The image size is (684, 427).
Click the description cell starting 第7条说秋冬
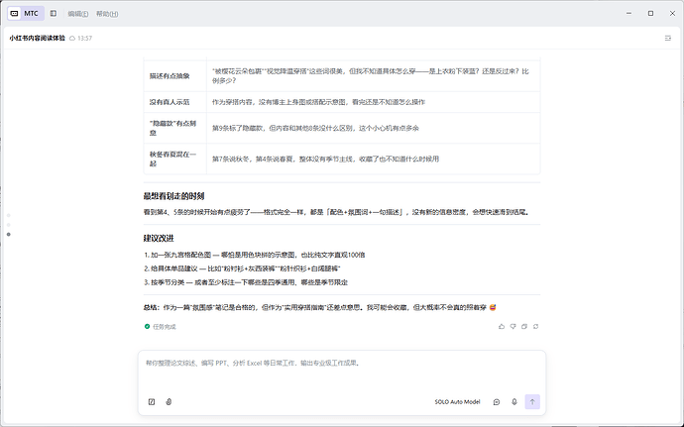pos(373,159)
